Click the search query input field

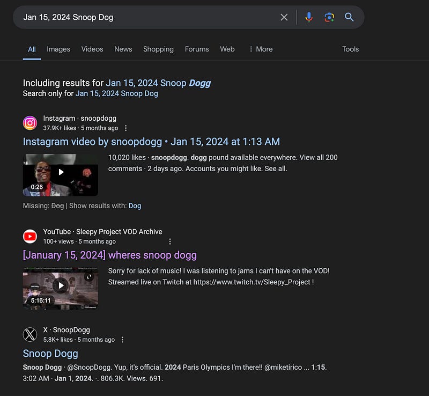pyautogui.click(x=148, y=17)
